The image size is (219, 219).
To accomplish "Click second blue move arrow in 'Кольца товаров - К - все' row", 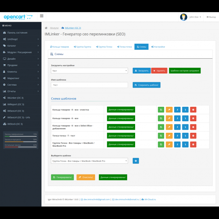I will pyautogui.click(x=185, y=118).
